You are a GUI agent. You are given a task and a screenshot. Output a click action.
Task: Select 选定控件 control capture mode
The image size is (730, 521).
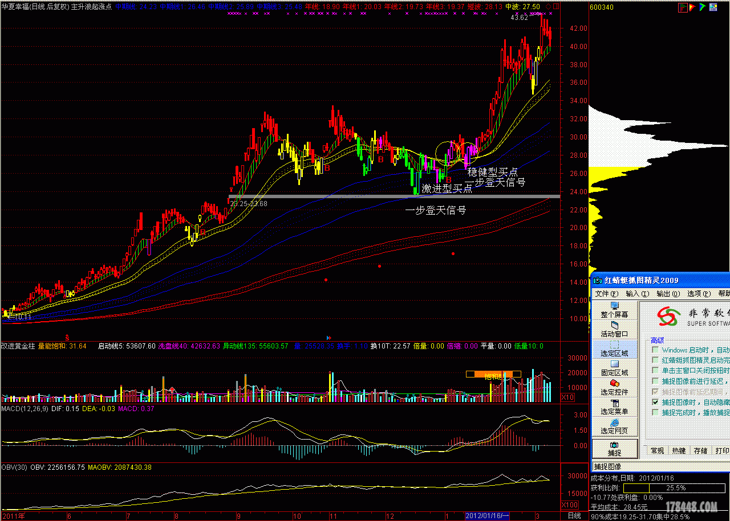(614, 388)
